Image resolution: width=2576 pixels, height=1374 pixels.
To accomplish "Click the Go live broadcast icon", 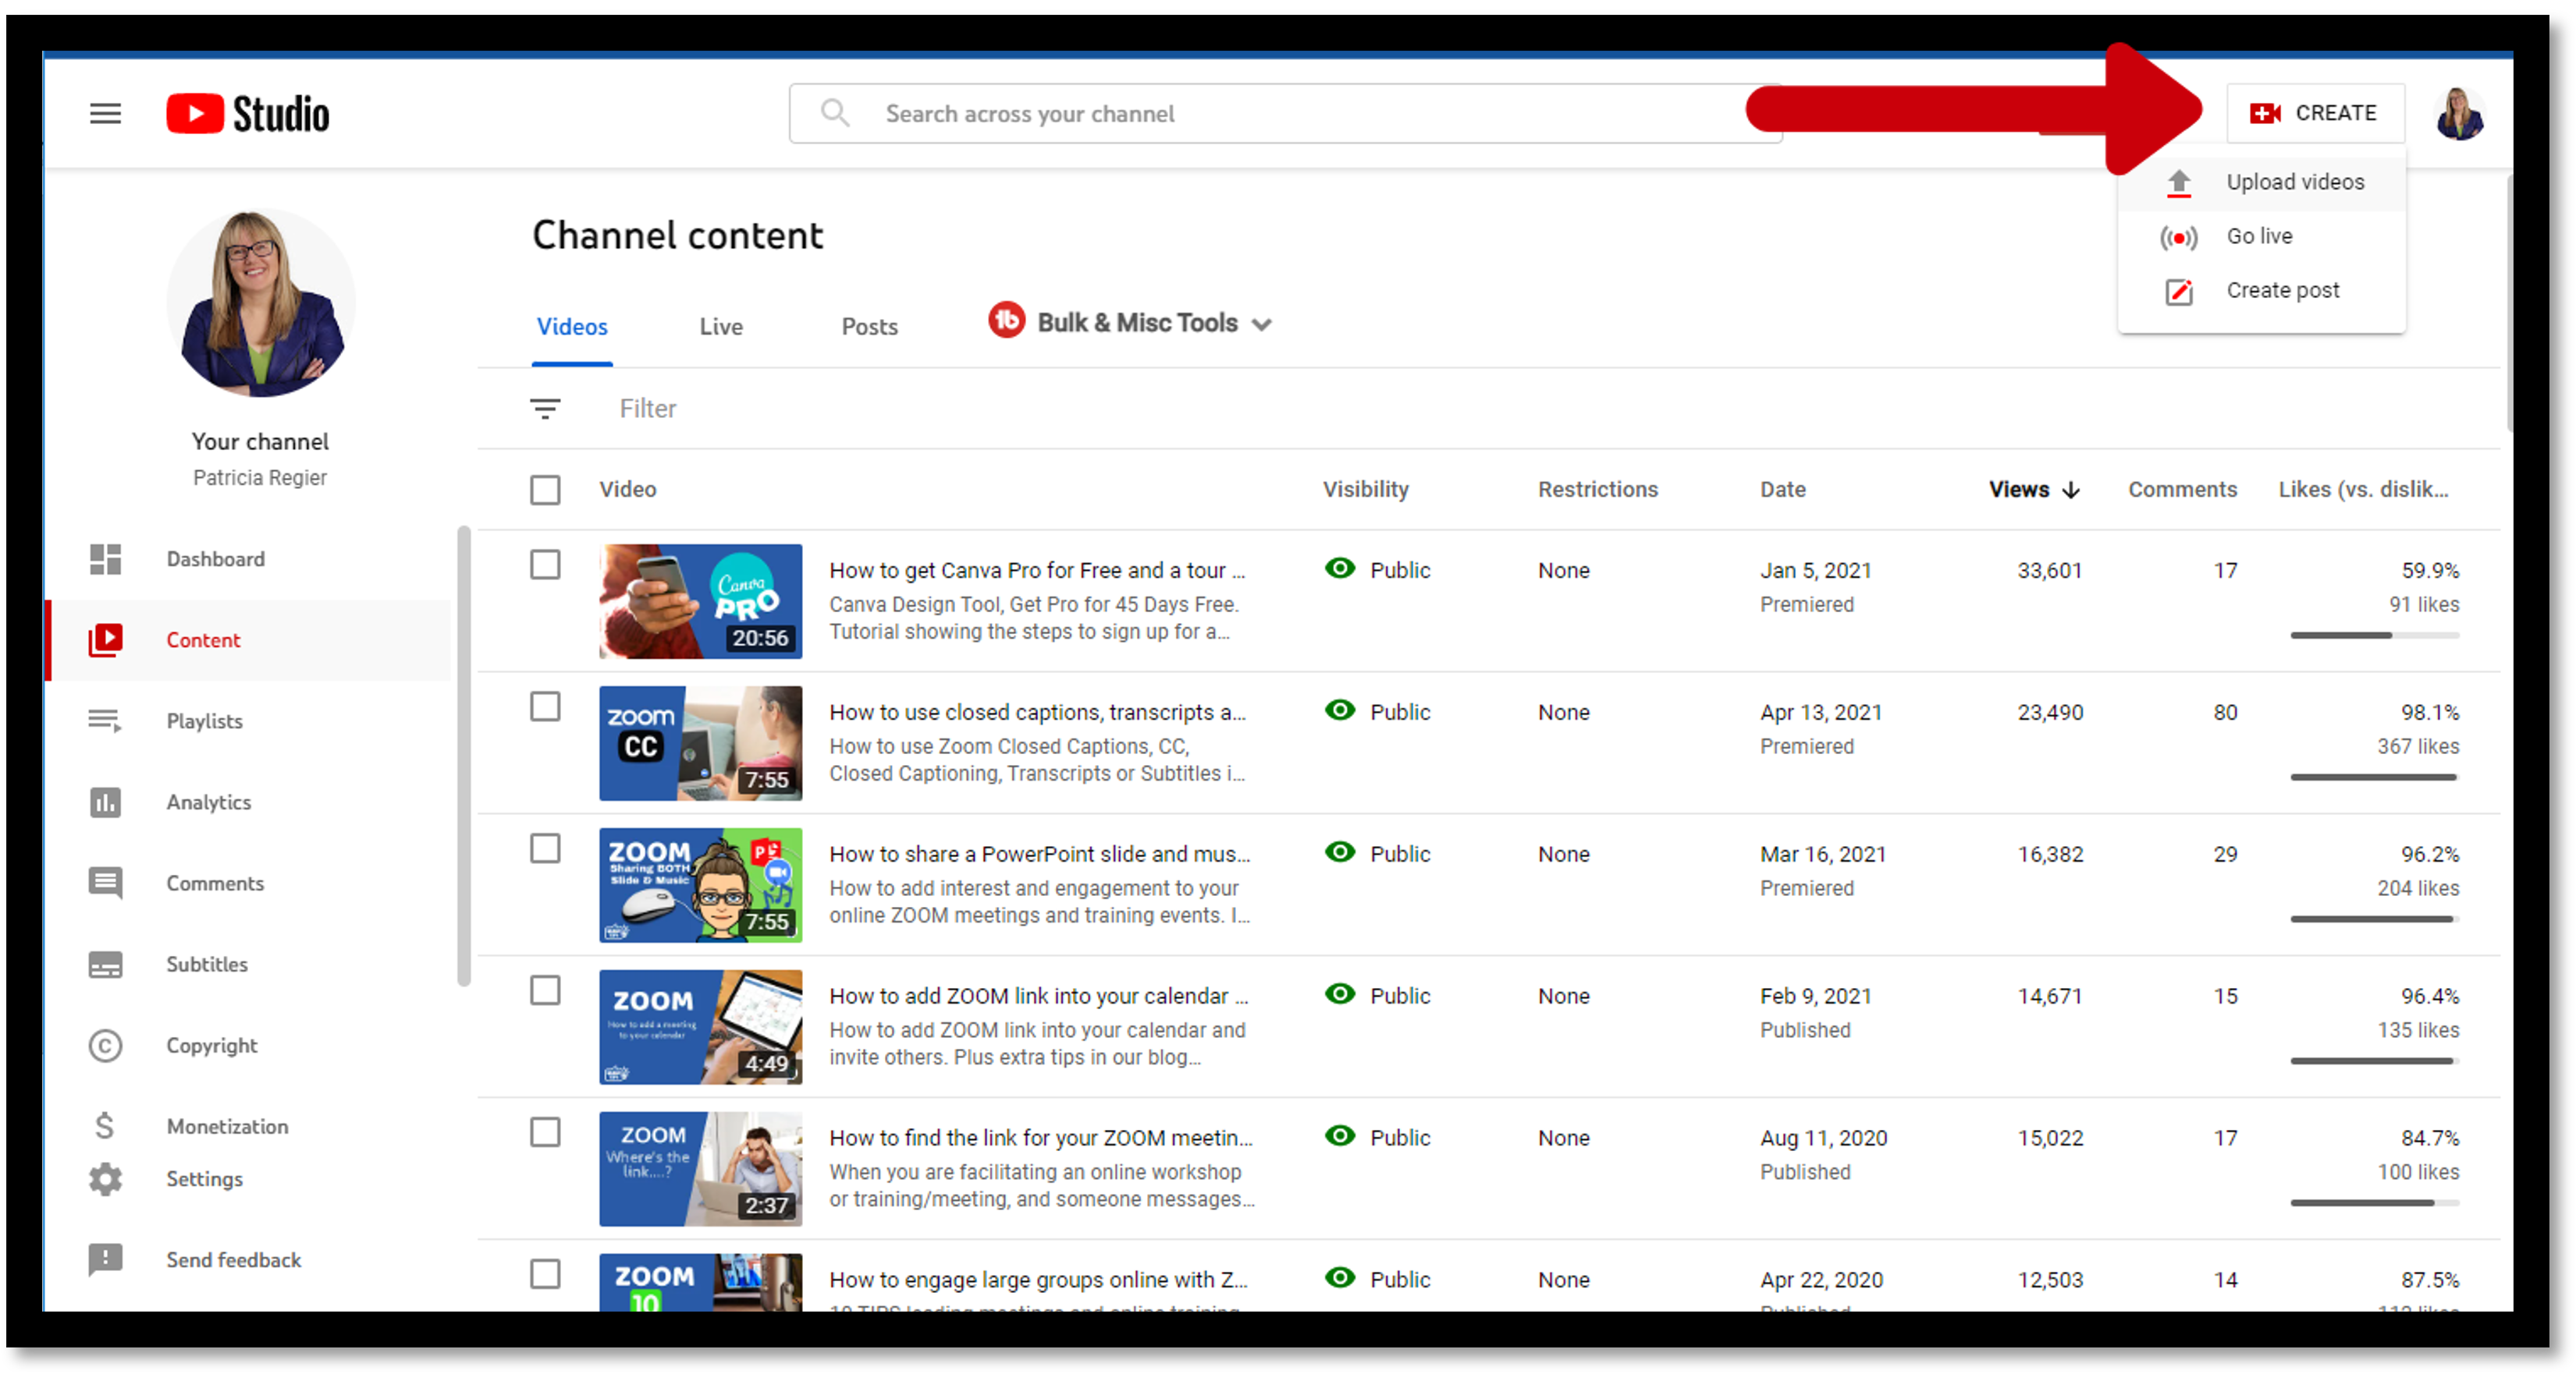I will (x=2178, y=237).
